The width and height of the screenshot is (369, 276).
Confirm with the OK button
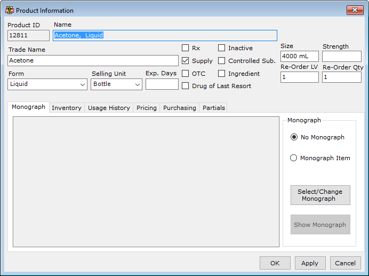click(x=275, y=263)
